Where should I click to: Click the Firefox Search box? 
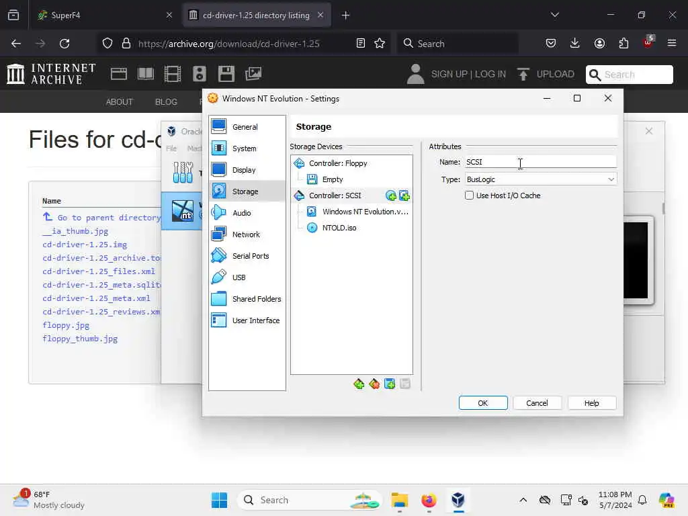pyautogui.click(x=458, y=44)
